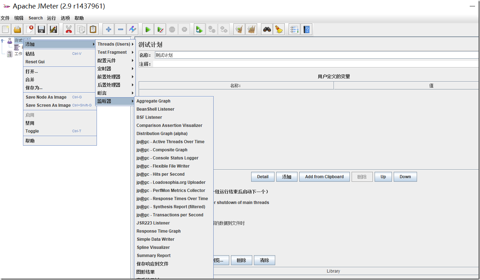Viewport: 480px width, 280px height.
Task: Expand Threads (Users) submenu
Action: (116, 44)
